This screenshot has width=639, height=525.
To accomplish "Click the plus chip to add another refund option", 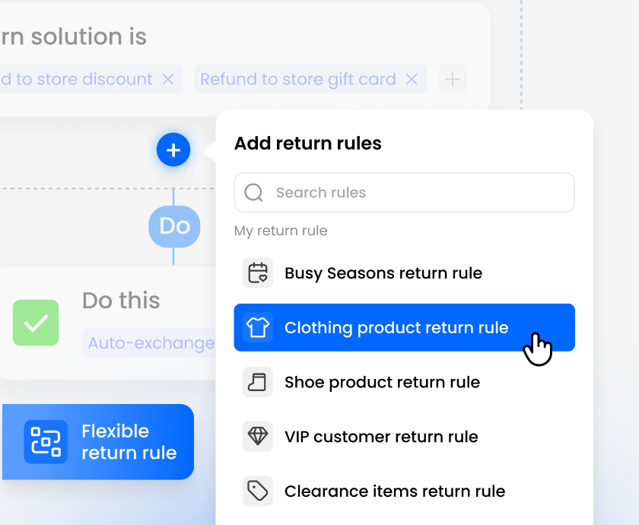I will tap(453, 79).
